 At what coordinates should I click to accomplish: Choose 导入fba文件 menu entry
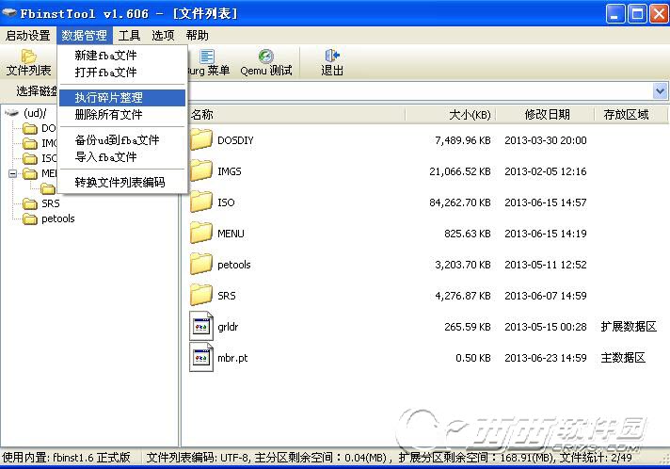[x=122, y=157]
